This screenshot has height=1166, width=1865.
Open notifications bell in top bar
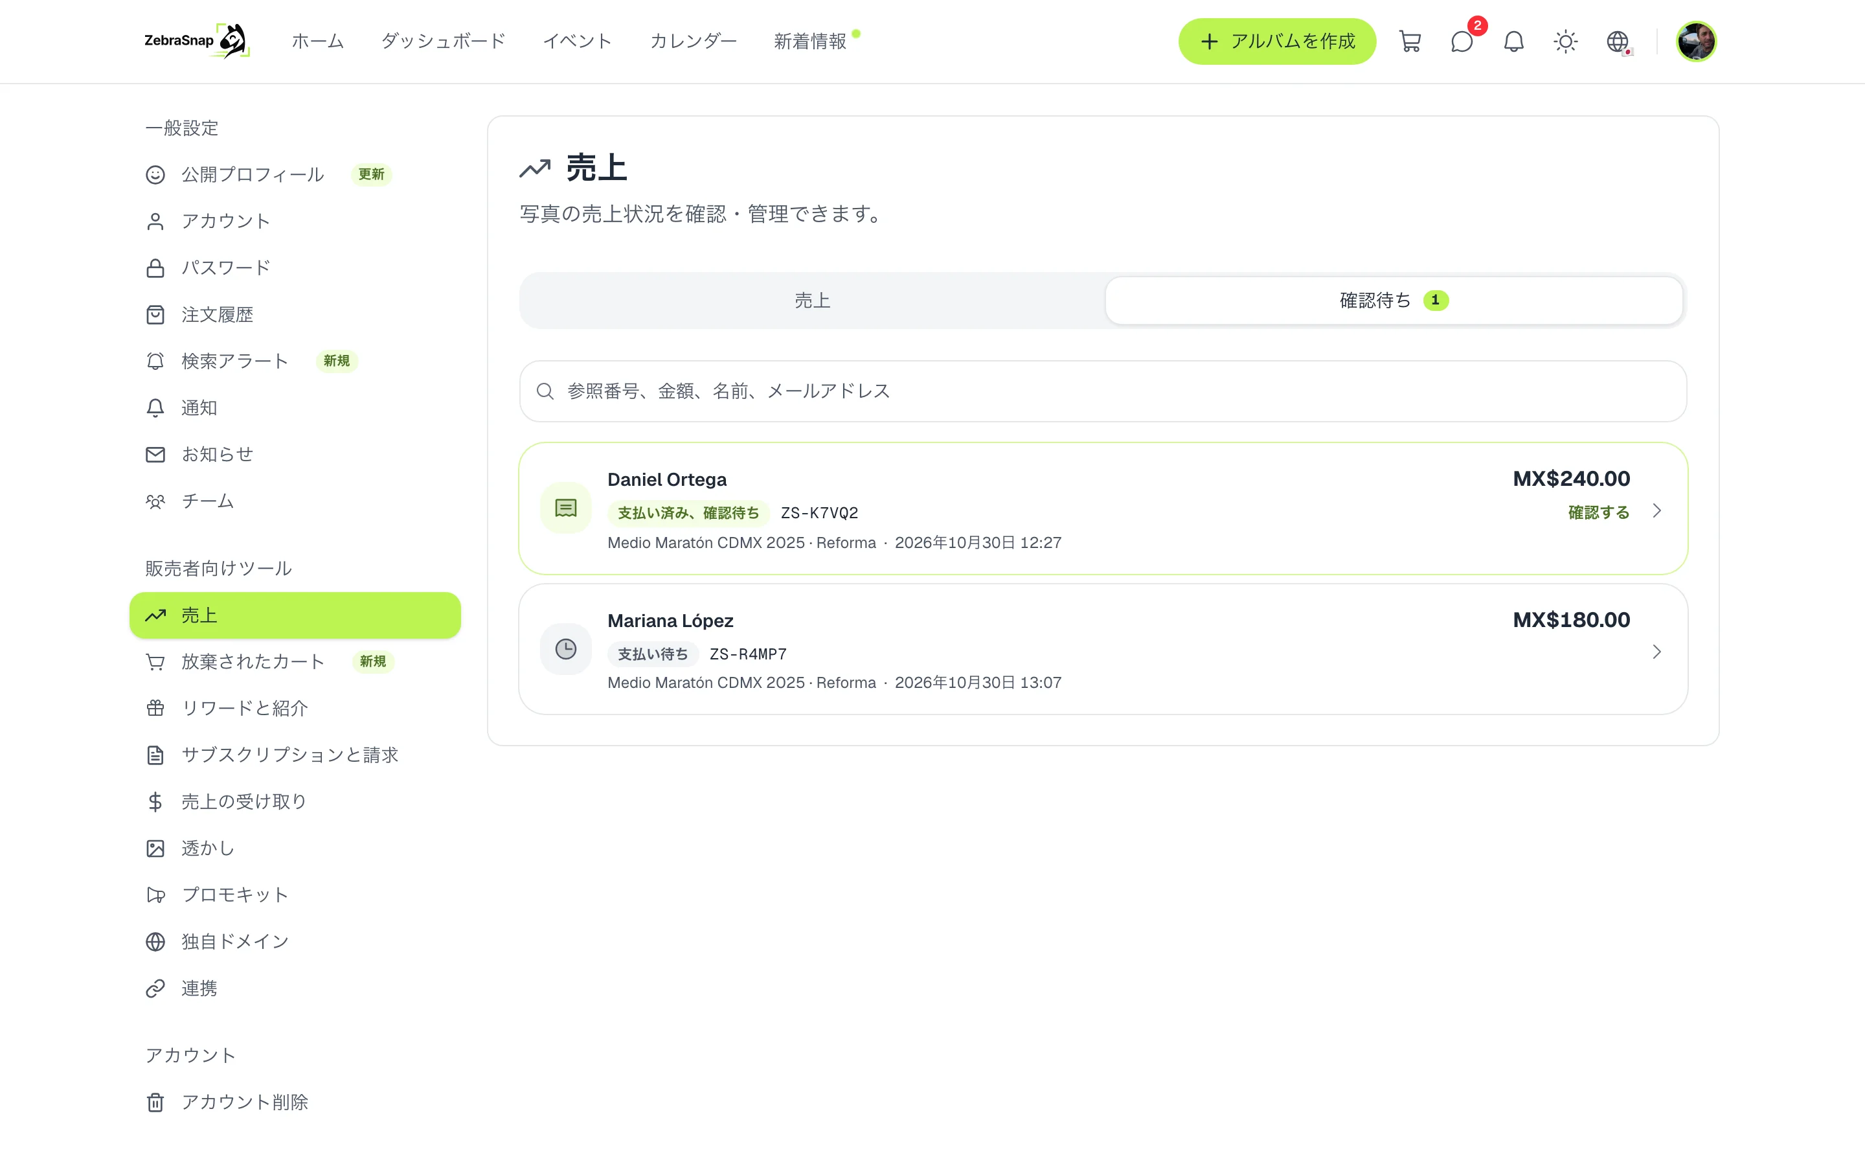[x=1513, y=41]
